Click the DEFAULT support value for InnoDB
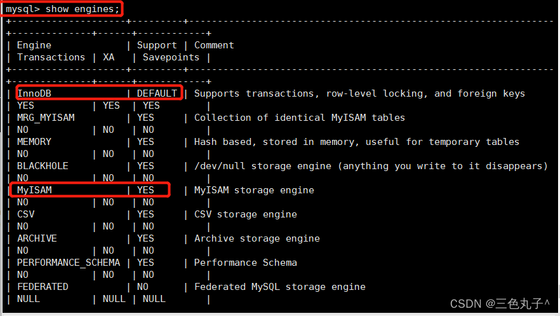 click(x=157, y=93)
